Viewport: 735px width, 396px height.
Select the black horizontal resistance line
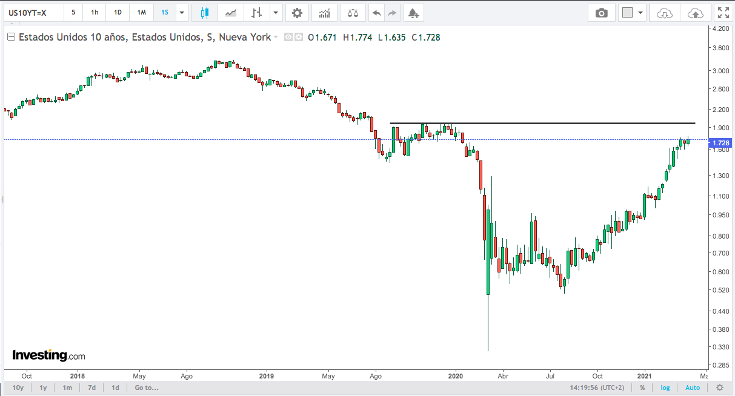tap(542, 124)
